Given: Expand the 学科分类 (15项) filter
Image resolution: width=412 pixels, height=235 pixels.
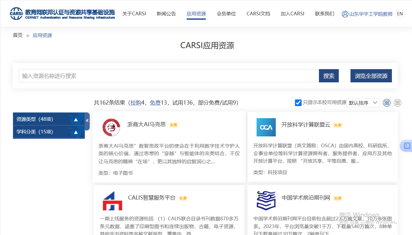Looking at the screenshot, I should [49, 132].
